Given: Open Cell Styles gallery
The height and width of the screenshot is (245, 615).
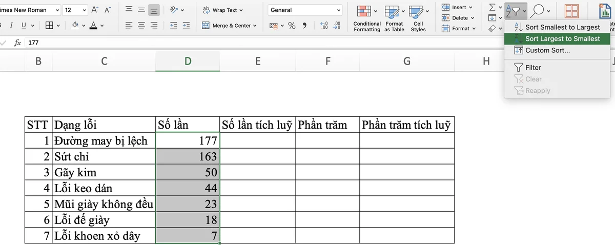Looking at the screenshot, I should [418, 18].
